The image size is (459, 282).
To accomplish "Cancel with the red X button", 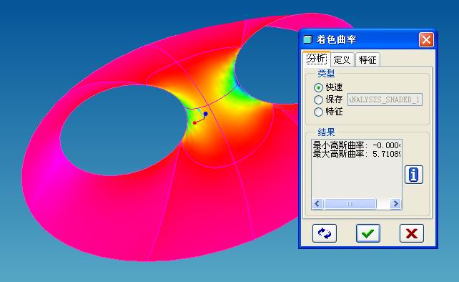I will [x=412, y=233].
